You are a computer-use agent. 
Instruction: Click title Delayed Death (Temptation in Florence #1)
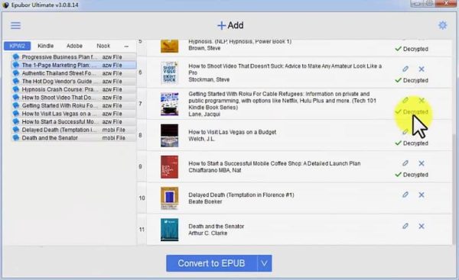tap(241, 195)
